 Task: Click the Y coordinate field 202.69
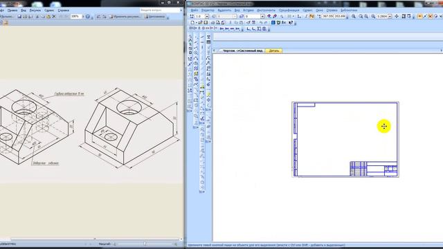[x=340, y=17]
